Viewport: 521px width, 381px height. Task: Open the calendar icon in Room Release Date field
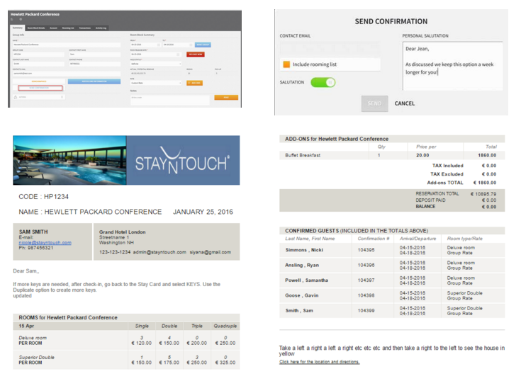[178, 55]
